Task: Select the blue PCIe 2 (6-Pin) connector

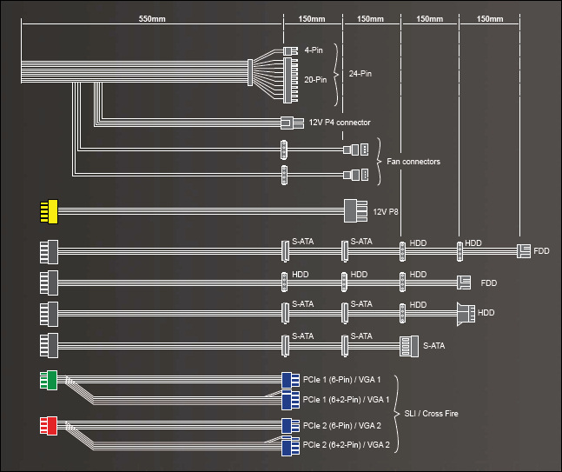Action: point(291,425)
